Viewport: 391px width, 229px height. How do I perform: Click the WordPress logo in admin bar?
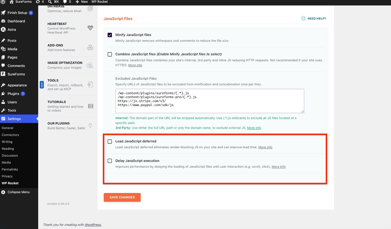tap(3, 2)
